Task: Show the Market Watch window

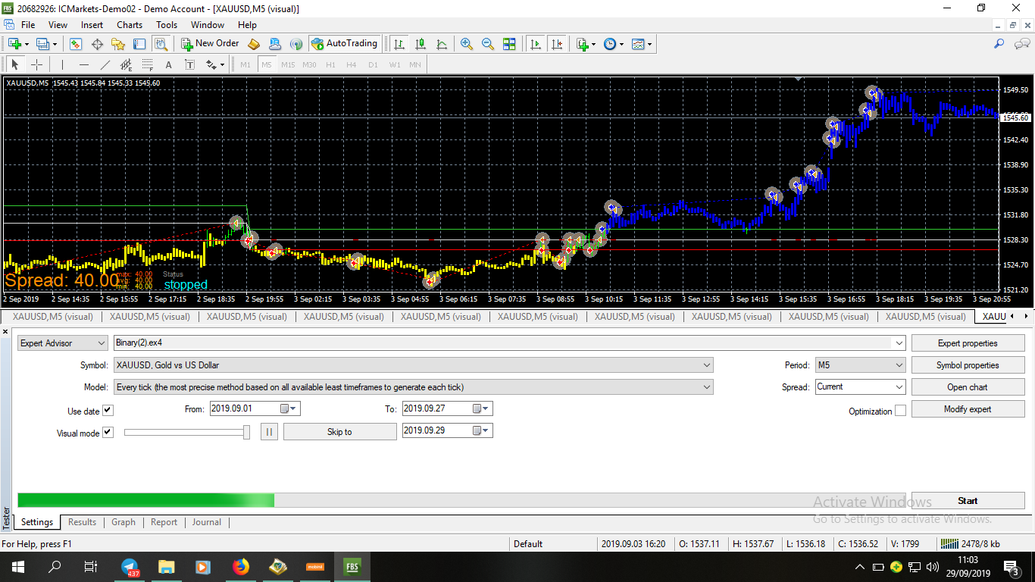Action: click(76, 44)
